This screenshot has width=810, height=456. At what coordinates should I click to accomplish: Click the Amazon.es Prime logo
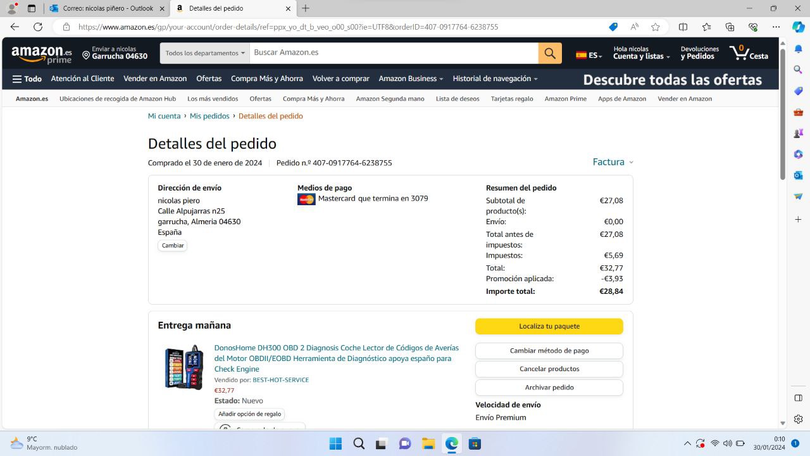tap(42, 54)
